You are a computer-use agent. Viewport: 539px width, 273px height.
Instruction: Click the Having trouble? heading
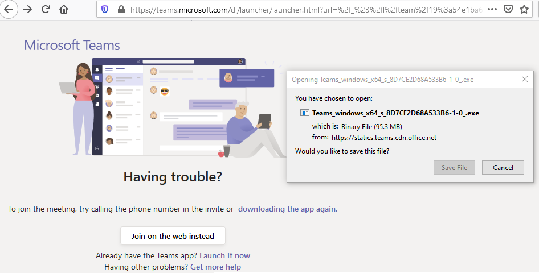[x=173, y=177]
